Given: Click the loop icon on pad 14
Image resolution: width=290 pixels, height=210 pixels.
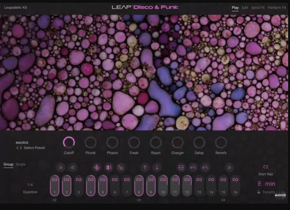Looking at the screenshot, I should click(x=211, y=180).
